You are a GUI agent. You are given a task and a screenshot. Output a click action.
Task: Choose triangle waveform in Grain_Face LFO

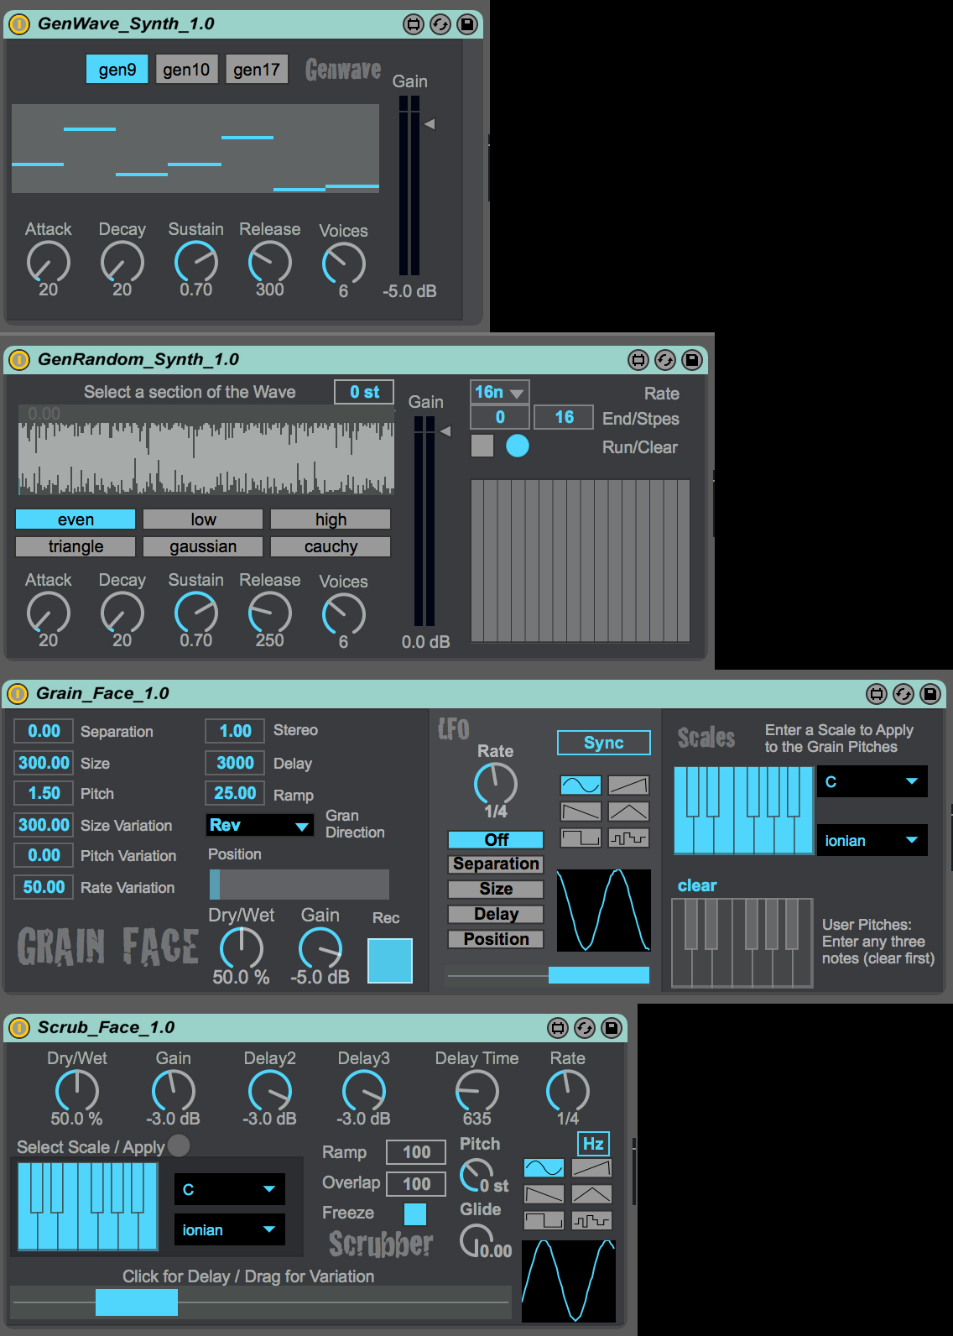pyautogui.click(x=628, y=812)
